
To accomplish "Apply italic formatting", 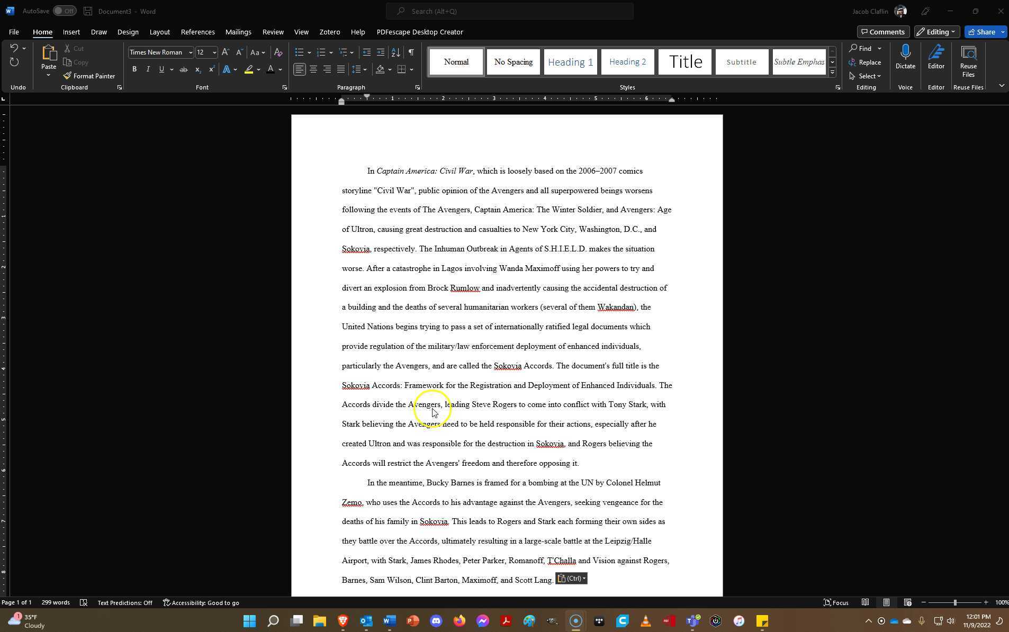I will click(148, 69).
